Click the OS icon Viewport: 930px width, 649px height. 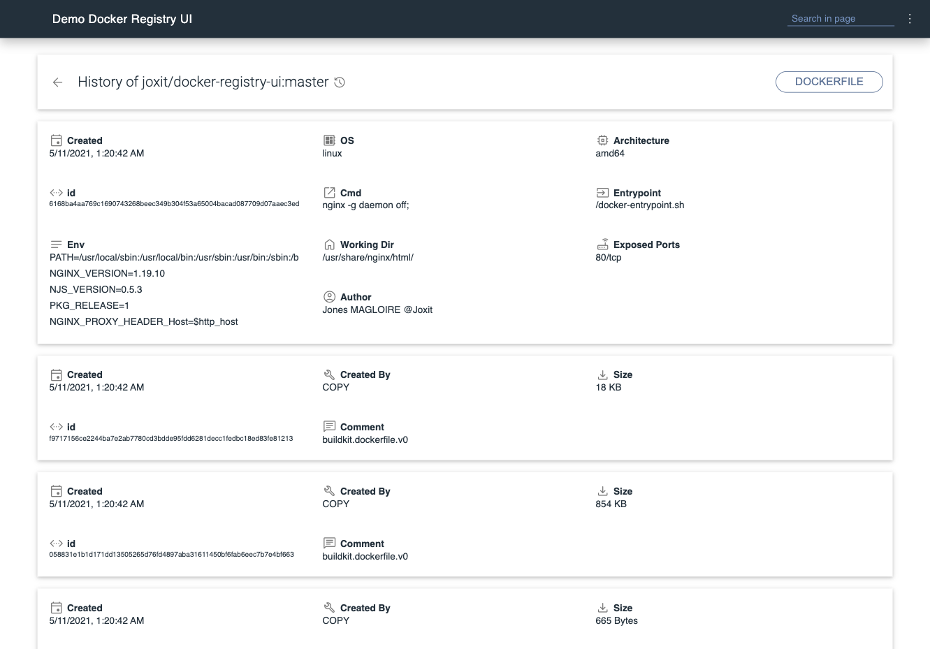click(330, 140)
